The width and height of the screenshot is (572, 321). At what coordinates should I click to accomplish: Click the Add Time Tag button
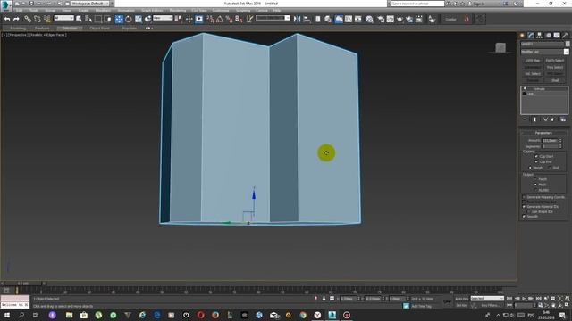point(421,306)
